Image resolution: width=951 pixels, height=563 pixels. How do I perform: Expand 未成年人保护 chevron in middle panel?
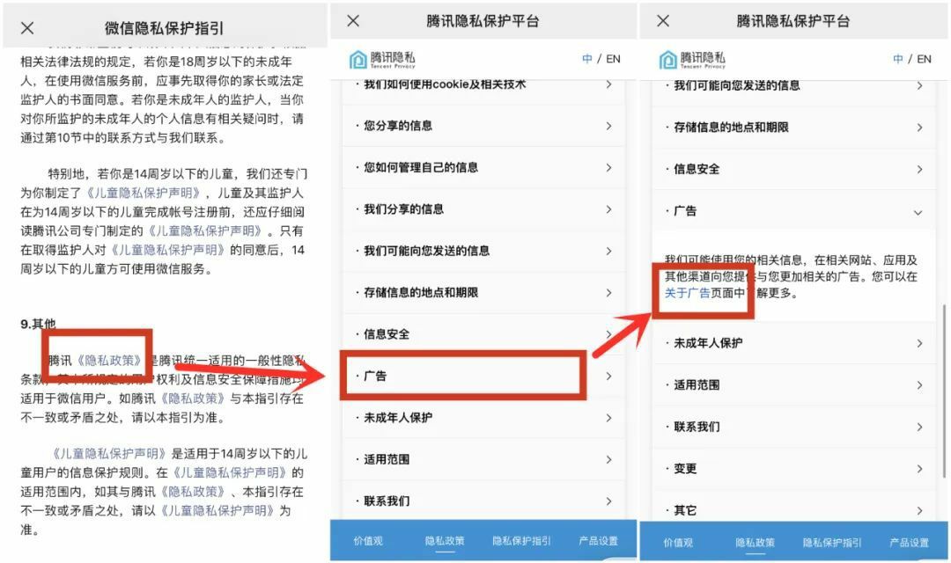608,418
